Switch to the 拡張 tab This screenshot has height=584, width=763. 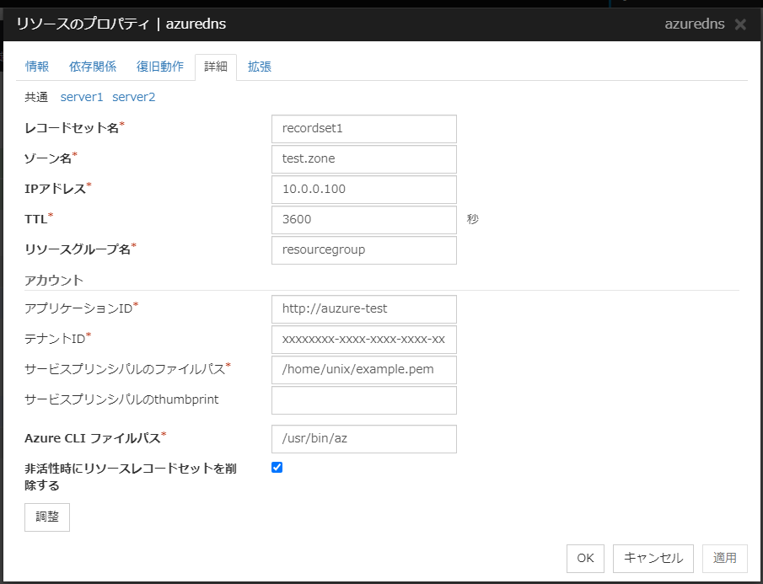click(260, 67)
